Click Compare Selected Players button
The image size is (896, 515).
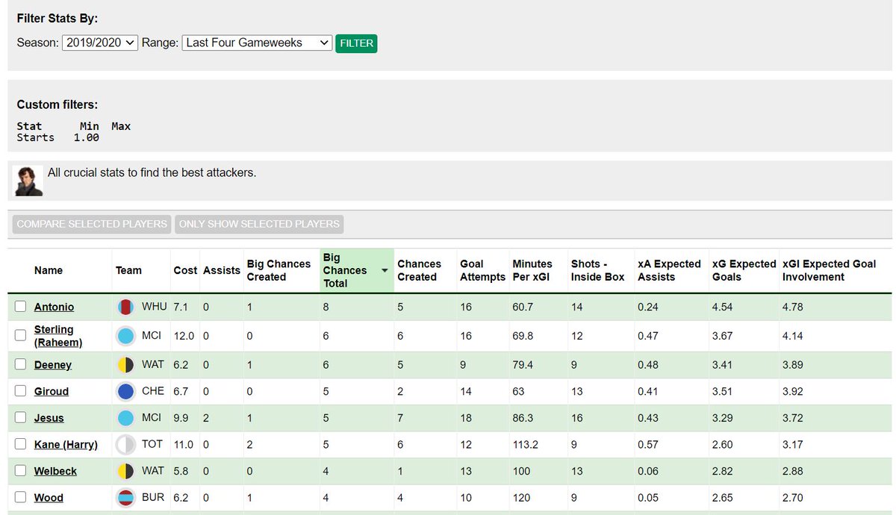[92, 224]
